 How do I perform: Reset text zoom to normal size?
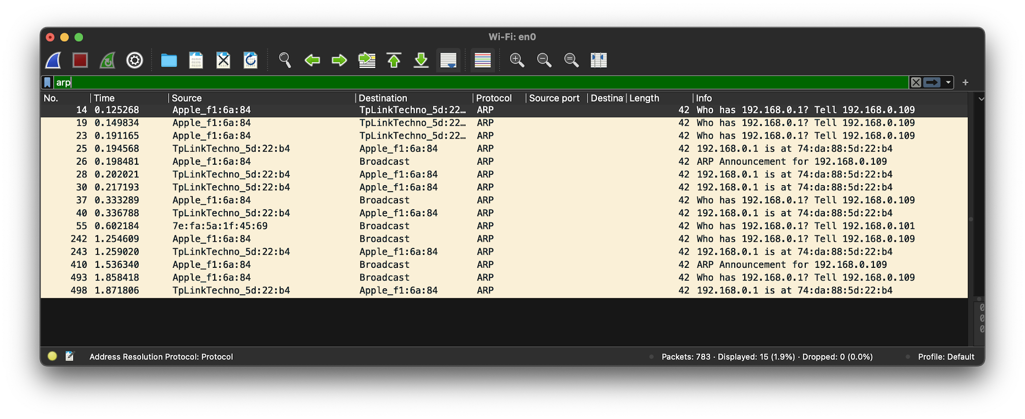click(571, 61)
